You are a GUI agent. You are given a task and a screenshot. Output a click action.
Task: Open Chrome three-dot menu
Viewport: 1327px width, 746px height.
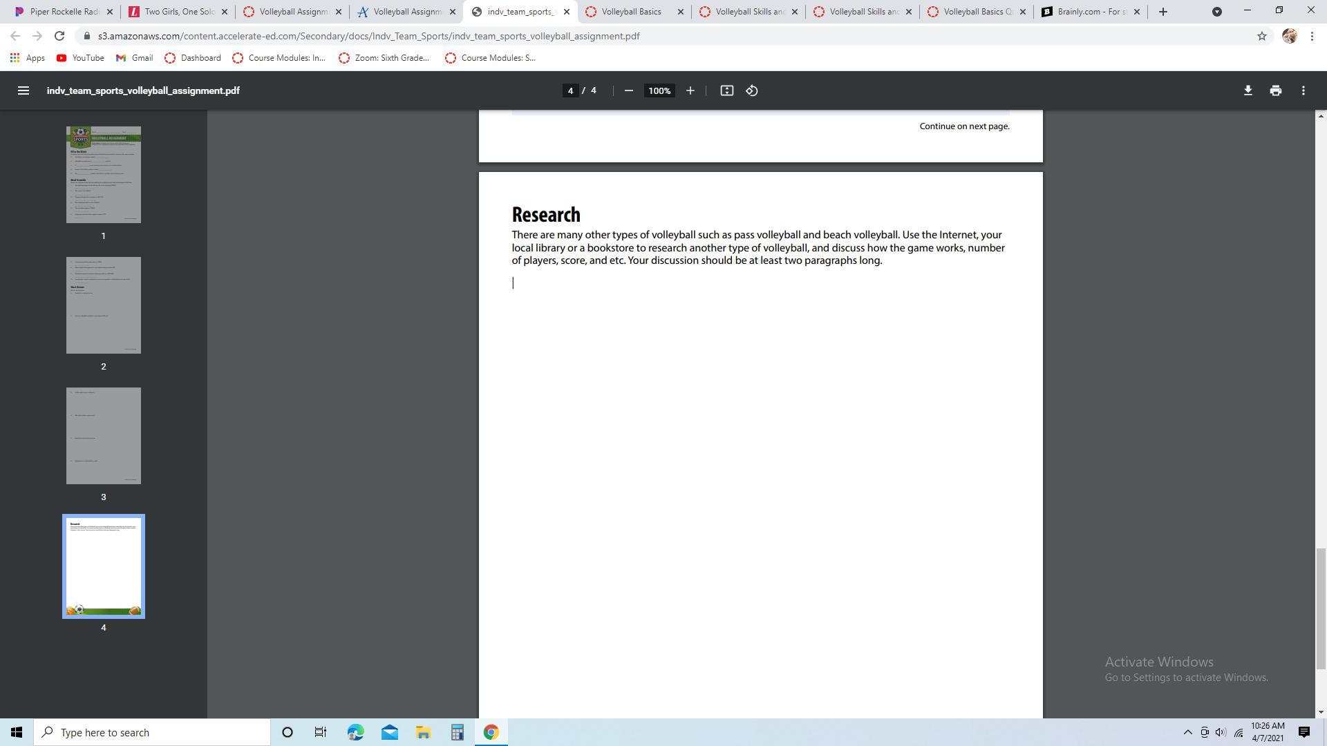tap(1312, 36)
